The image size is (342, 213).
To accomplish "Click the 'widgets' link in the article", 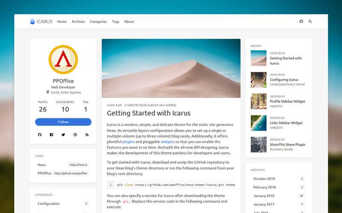I will pyautogui.click(x=167, y=141).
